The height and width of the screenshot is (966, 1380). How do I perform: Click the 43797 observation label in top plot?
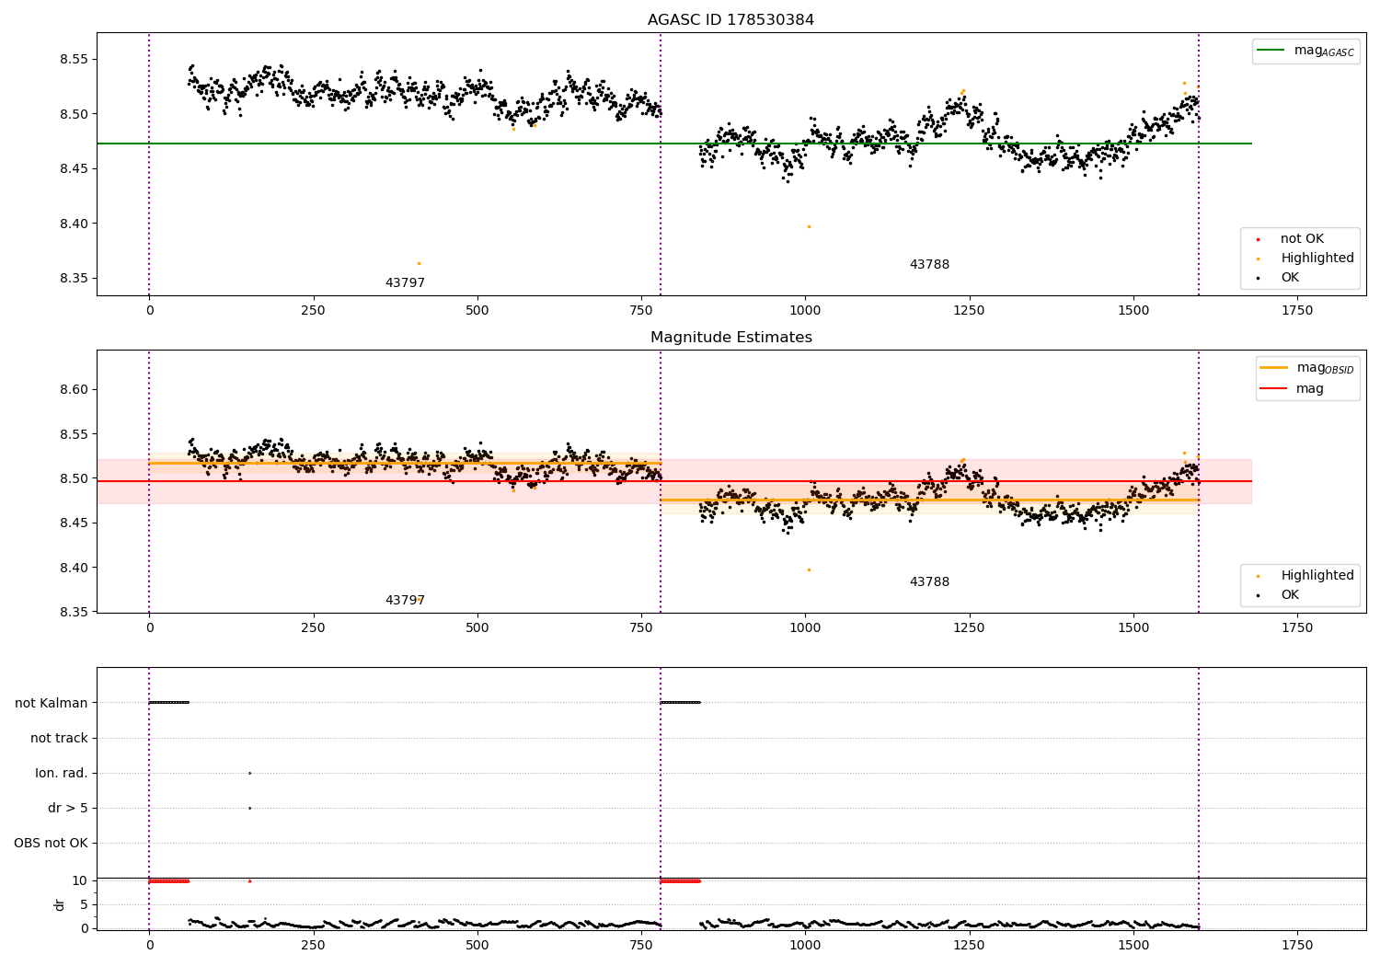coord(405,283)
